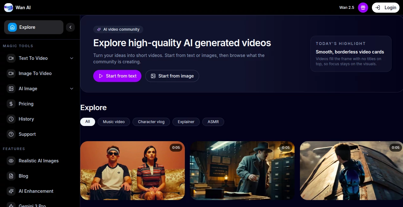Click the Wan AI logo

17,7
